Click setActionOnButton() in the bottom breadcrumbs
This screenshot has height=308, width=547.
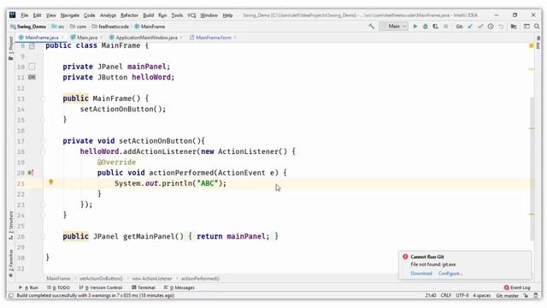[101, 279]
